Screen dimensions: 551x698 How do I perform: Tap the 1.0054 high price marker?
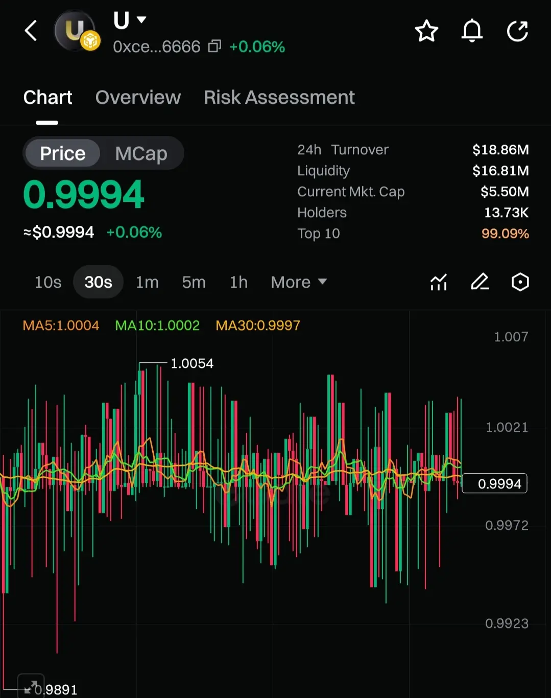click(x=192, y=363)
